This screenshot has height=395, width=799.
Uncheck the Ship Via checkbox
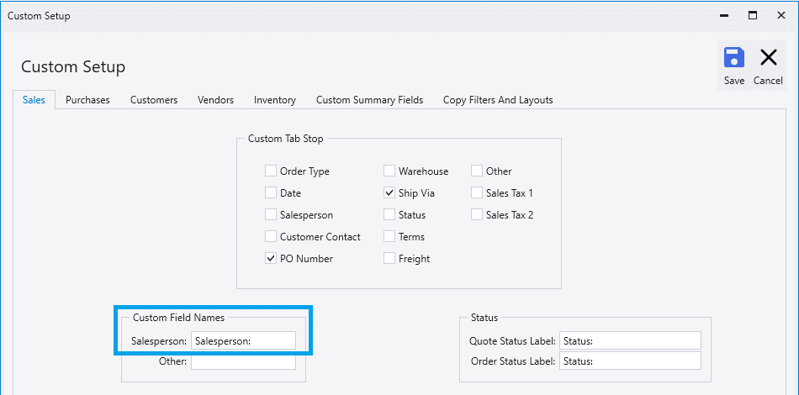[389, 193]
